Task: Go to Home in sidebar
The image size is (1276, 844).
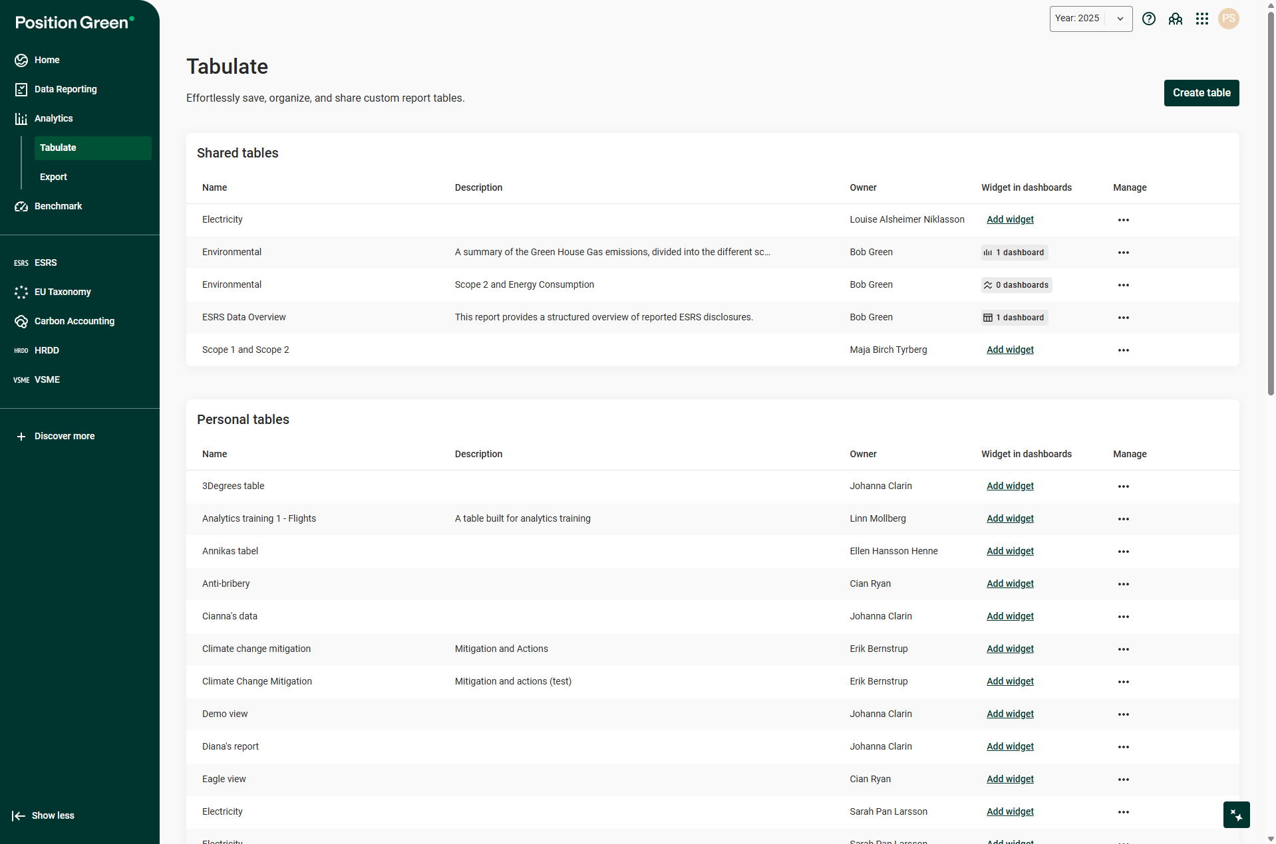Action: (x=47, y=60)
